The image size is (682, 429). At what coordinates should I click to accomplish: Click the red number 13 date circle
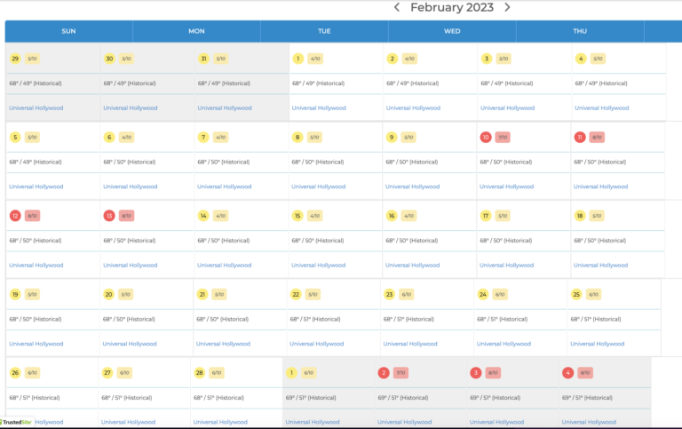click(109, 216)
